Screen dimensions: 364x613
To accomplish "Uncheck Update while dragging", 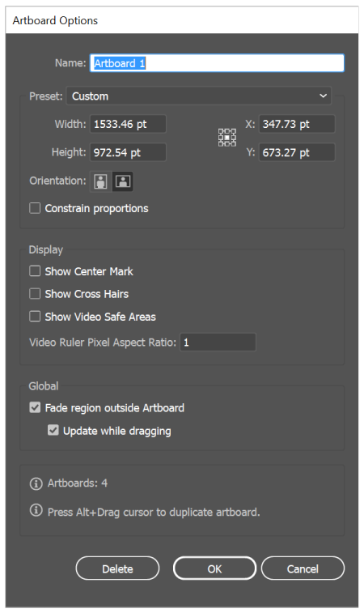I will [x=53, y=431].
